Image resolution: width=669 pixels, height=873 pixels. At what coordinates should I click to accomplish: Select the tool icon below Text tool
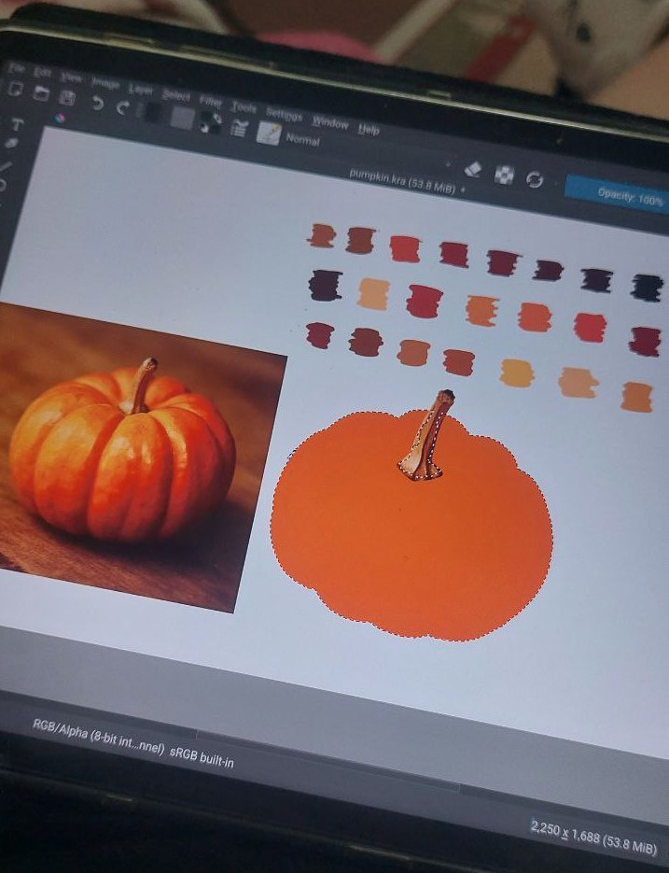tap(12, 143)
